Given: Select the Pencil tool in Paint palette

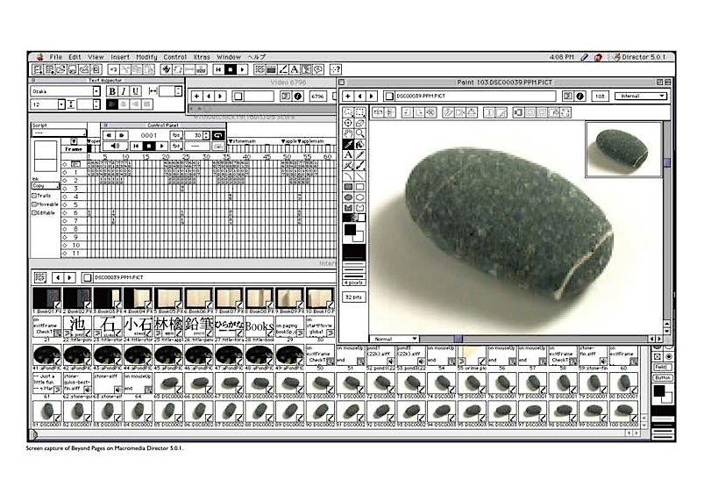Looking at the screenshot, I should click(x=359, y=155).
